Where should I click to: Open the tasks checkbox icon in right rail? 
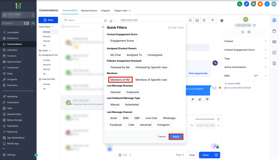click(274, 53)
